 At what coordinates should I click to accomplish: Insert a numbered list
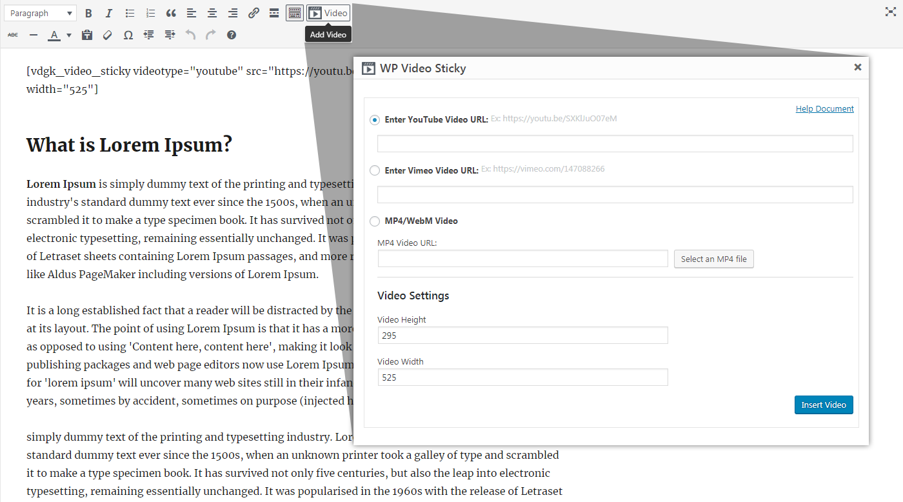click(150, 13)
